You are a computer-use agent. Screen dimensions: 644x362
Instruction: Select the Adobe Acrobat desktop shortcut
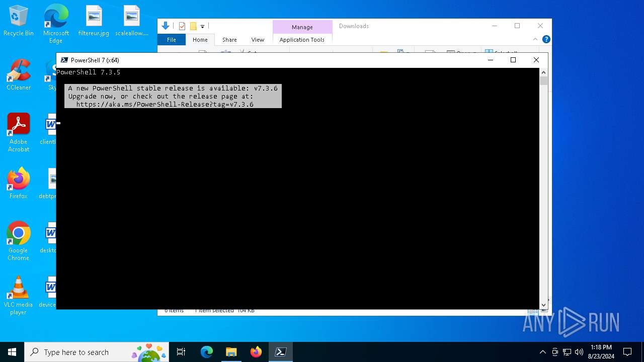pos(19,133)
